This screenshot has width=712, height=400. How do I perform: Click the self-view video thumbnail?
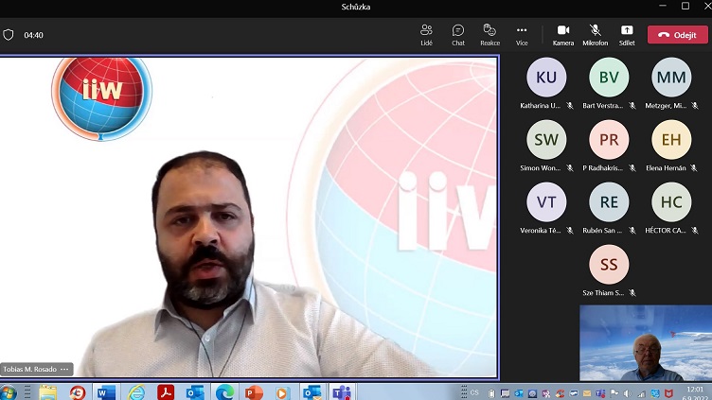point(646,343)
